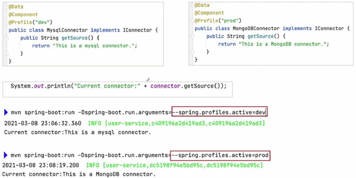Collapse getSource method fold in MysqlConnector
The height and width of the screenshot is (178, 356).
pos(6,38)
